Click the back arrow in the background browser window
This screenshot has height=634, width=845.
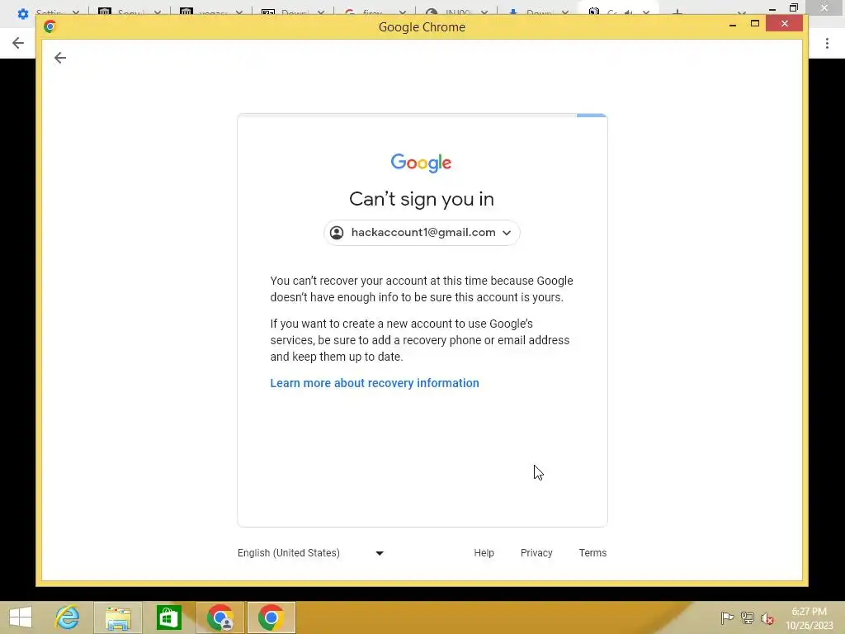coord(18,43)
